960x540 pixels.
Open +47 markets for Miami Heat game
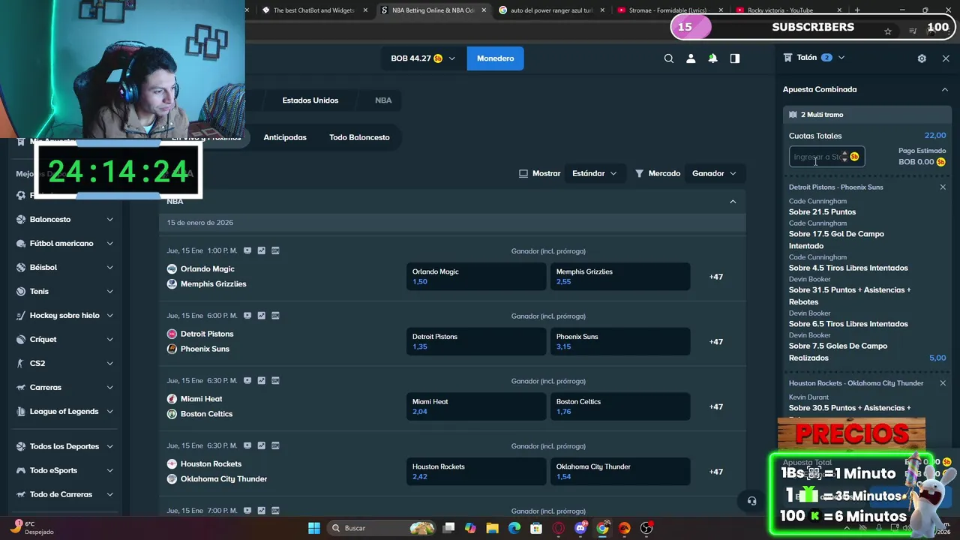click(716, 406)
